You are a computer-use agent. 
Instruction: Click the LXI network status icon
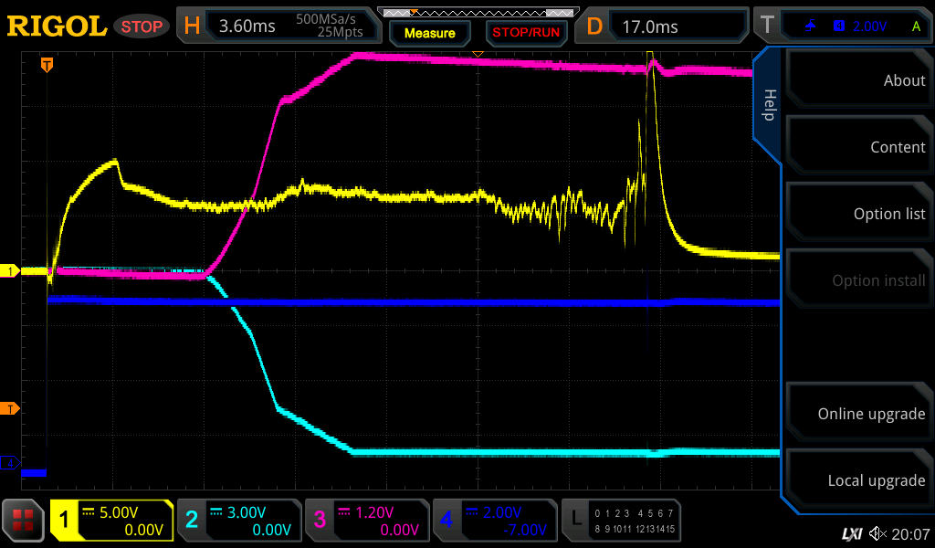(851, 533)
